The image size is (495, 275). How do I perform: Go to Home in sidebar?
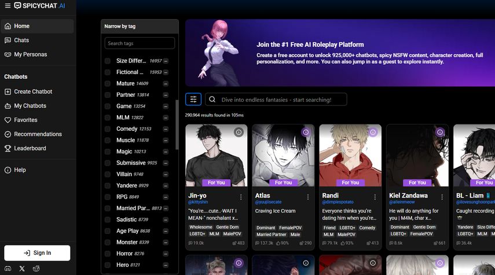[37, 26]
